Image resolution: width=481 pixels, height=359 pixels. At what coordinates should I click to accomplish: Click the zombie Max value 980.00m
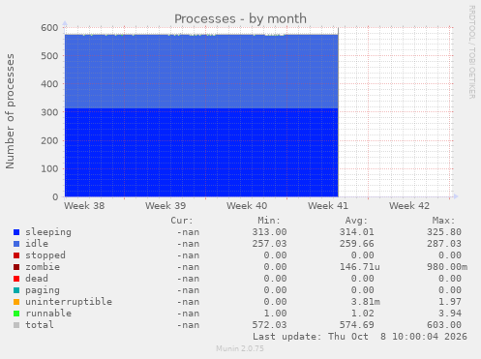[447, 267]
